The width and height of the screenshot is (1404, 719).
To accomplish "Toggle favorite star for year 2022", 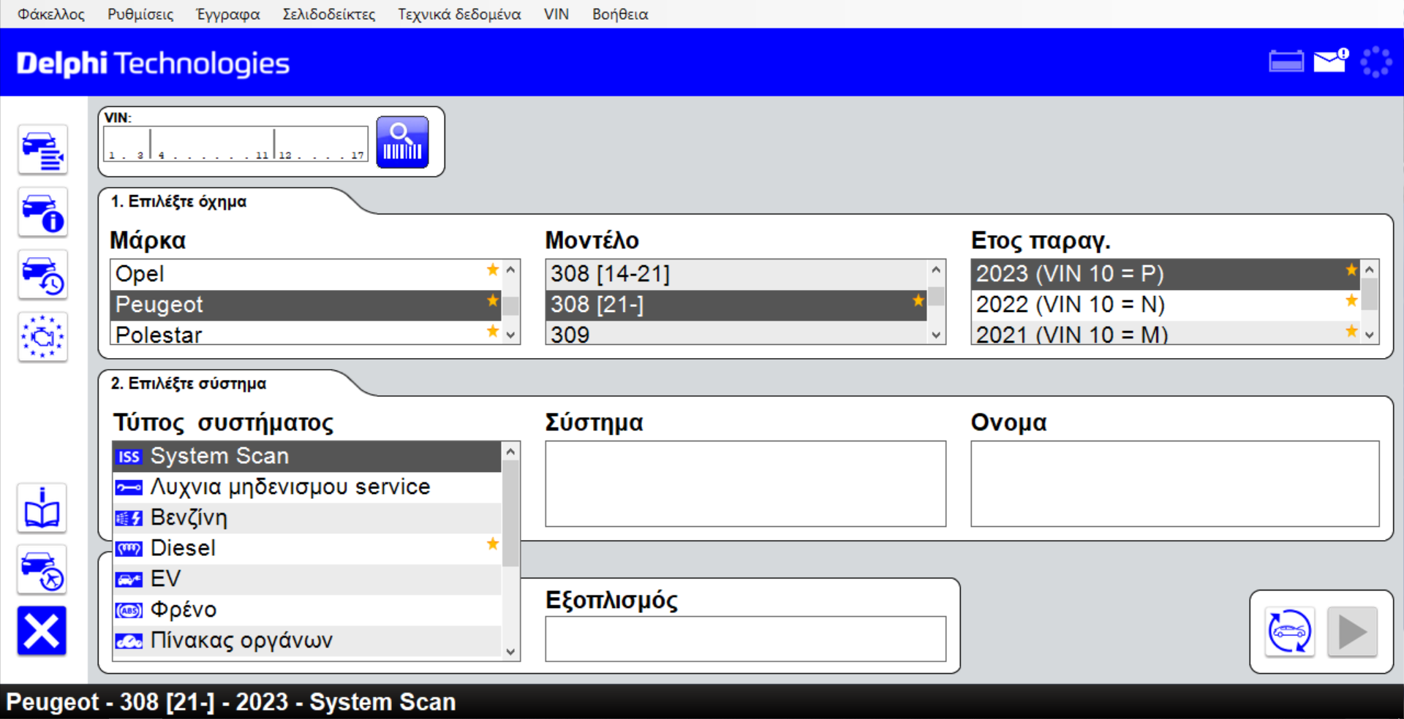I will pos(1351,301).
